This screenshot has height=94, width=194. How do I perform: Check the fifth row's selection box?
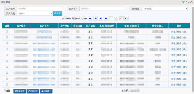click(x=7, y=55)
